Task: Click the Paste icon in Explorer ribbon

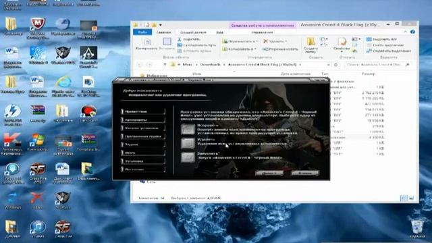Action: coord(167,42)
